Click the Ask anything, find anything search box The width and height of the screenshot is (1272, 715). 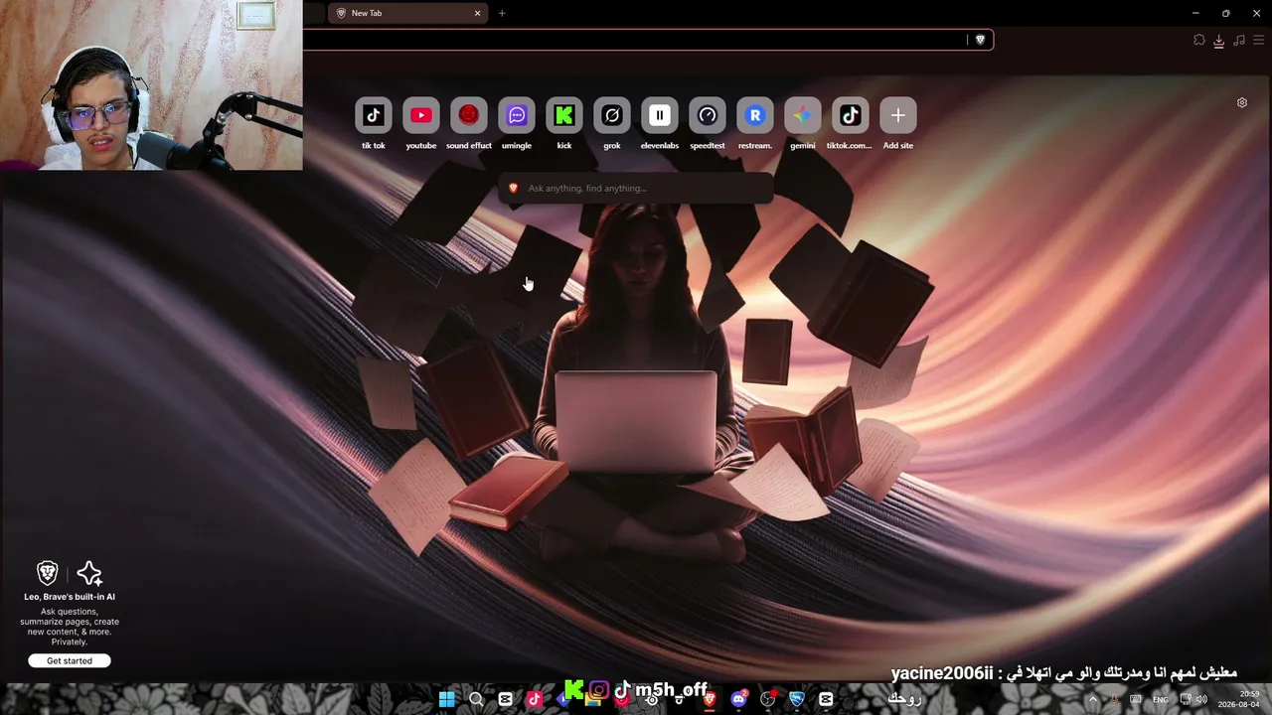636,188
